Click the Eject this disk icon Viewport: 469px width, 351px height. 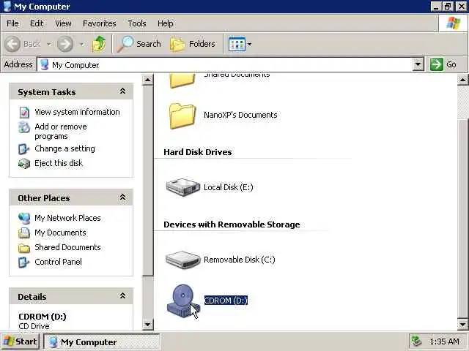[24, 164]
